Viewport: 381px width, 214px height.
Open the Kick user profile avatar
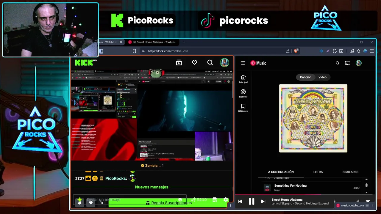[x=224, y=62]
